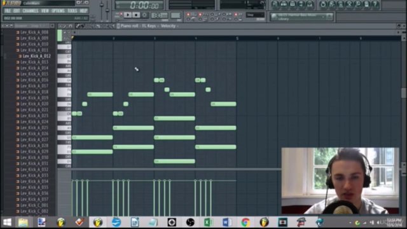Click the tempo display box
Screen dimensions: 407x229
[159, 15]
